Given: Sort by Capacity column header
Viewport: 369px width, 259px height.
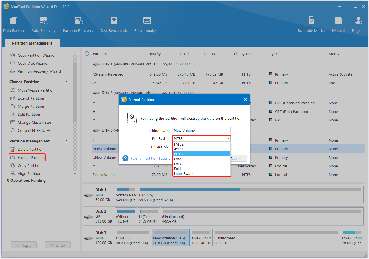Looking at the screenshot, I should tap(154, 54).
